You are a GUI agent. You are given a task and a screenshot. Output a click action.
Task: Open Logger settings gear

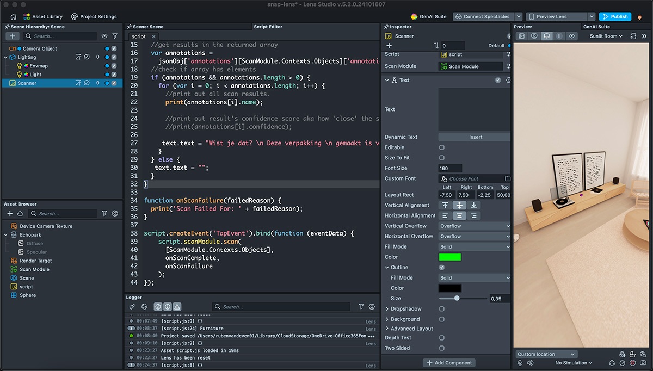click(x=372, y=307)
